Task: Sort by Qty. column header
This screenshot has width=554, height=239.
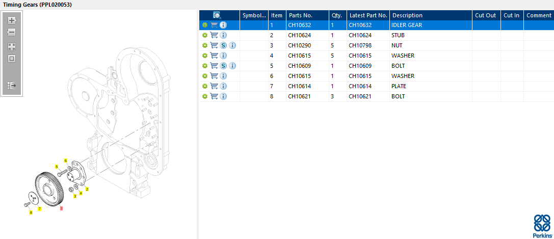Action: [338, 15]
